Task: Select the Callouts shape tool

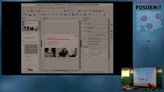Action: 77,15
